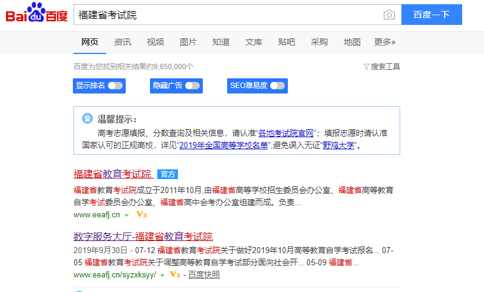Open the 百度快照 cached page link

203,275
